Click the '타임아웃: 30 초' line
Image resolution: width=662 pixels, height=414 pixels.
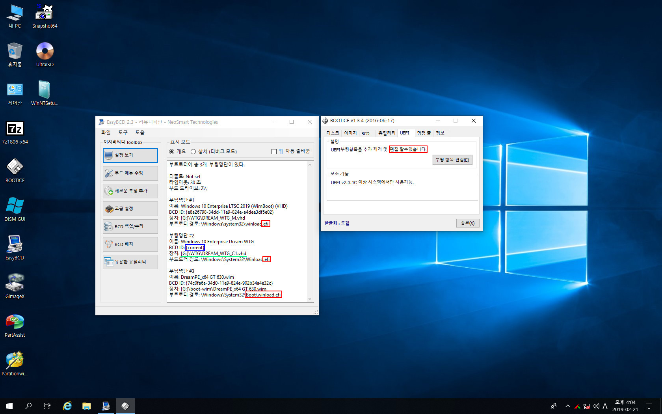tap(185, 182)
